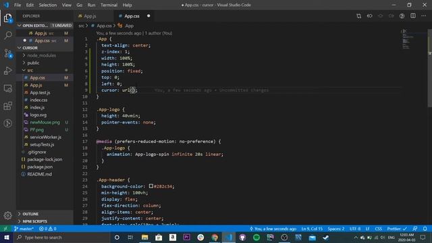432x243 pixels.
Task: Open the File menu
Action: point(18,5)
